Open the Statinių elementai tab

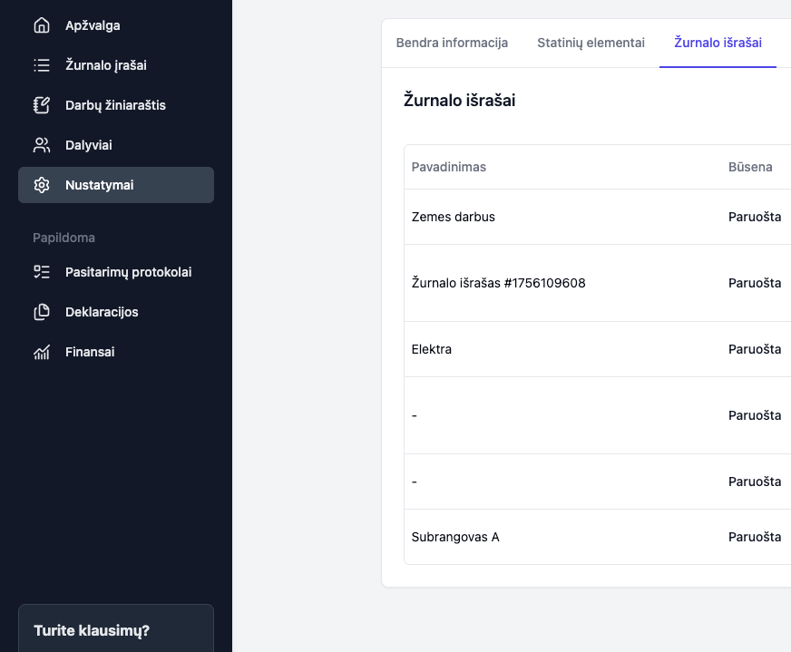pyautogui.click(x=591, y=43)
